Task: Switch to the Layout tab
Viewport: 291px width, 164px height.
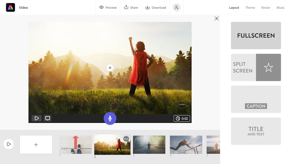Action: (x=234, y=8)
